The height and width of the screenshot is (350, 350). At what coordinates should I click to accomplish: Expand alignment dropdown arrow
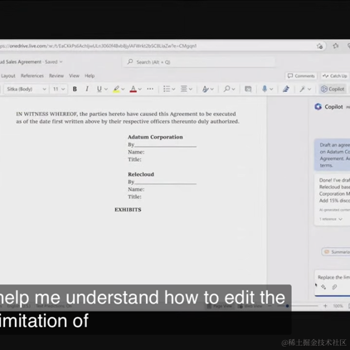(191, 89)
